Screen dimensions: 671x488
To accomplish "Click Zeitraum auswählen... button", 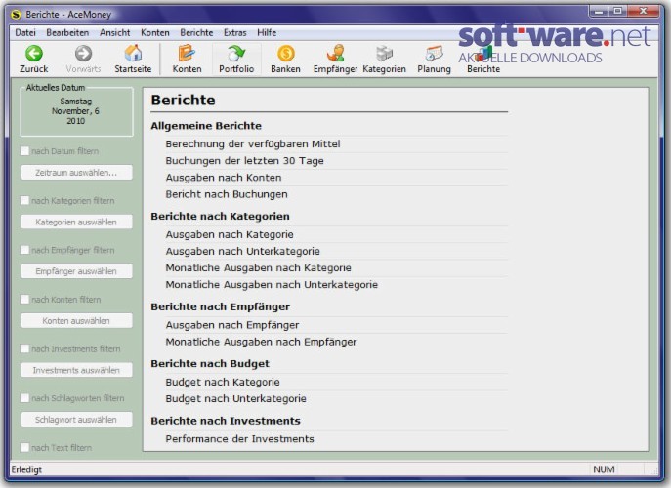I will click(x=76, y=173).
